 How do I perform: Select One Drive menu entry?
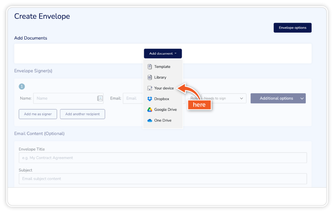[x=163, y=121]
